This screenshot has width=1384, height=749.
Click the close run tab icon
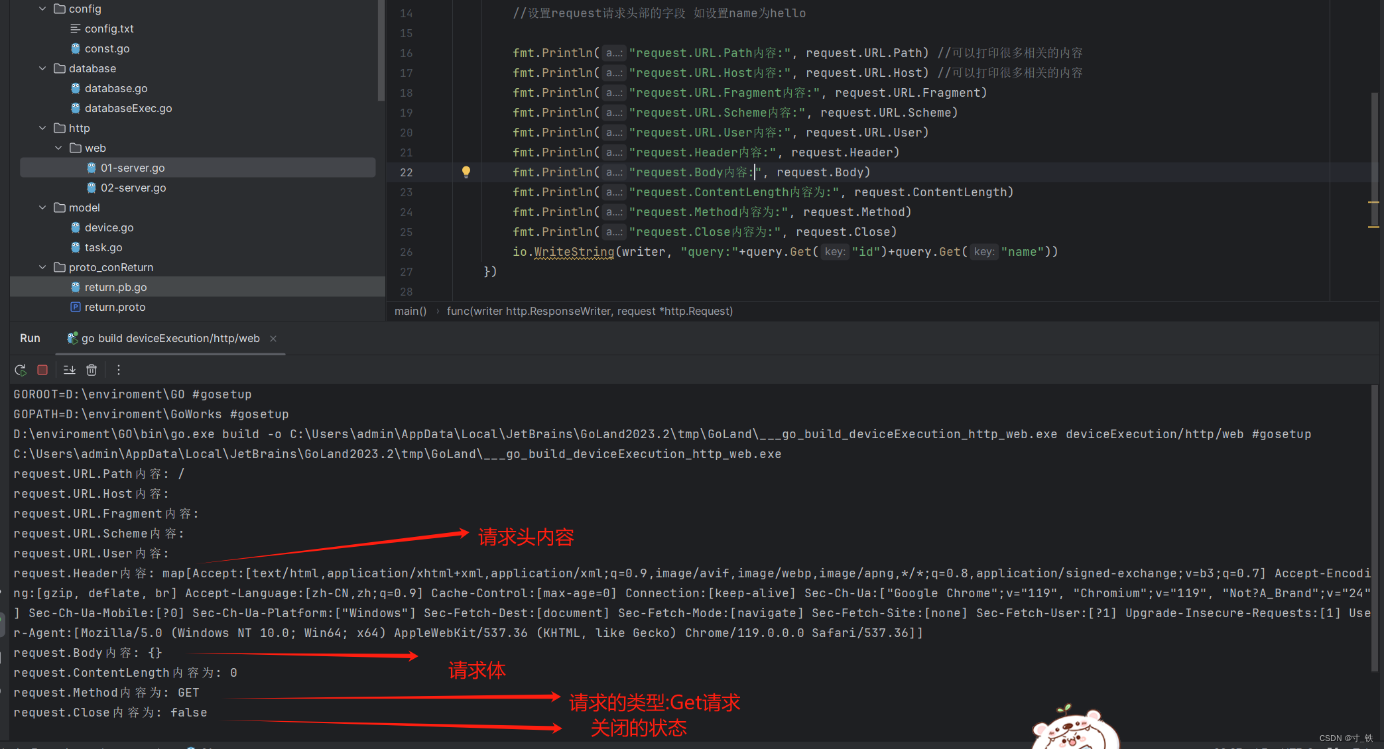pos(272,337)
